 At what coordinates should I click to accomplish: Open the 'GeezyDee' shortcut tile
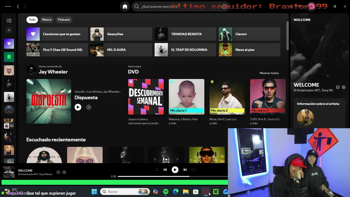(x=121, y=34)
